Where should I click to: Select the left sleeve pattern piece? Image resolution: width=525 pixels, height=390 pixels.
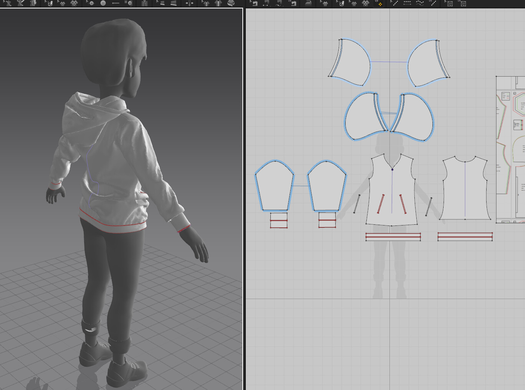(x=275, y=186)
